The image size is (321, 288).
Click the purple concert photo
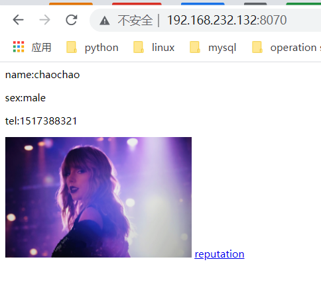click(x=98, y=197)
